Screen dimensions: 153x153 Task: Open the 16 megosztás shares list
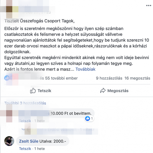click(x=137, y=78)
